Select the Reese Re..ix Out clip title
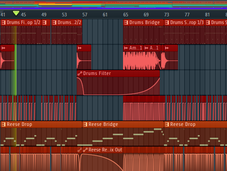This screenshot has width=227, height=171. [x=105, y=150]
